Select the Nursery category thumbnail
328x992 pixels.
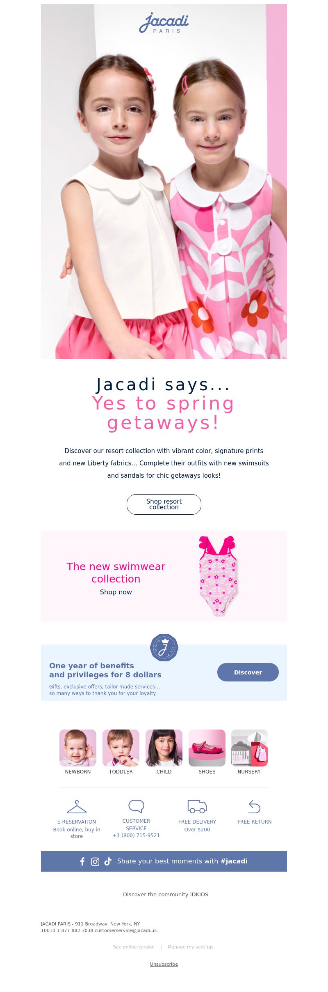point(249,748)
